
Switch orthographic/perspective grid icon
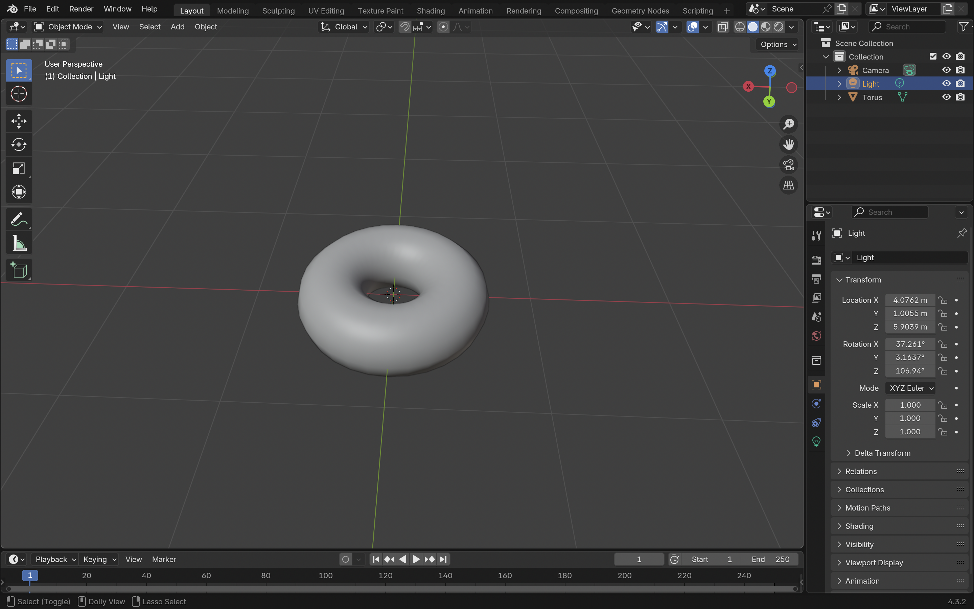(788, 185)
